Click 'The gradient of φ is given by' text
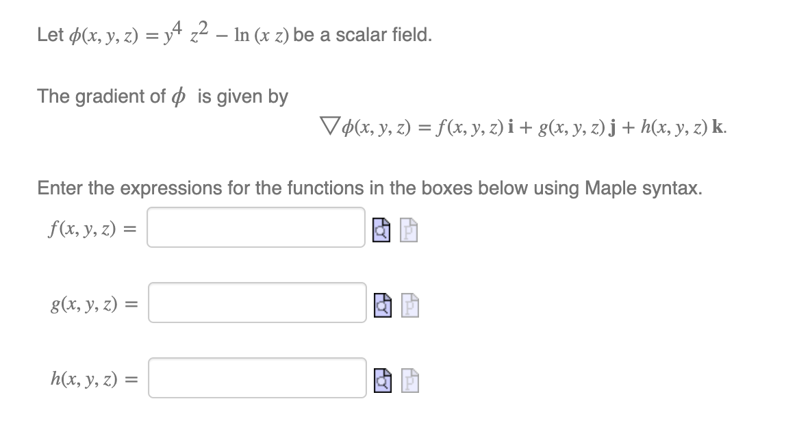Image resolution: width=797 pixels, height=423 pixels. [x=162, y=97]
